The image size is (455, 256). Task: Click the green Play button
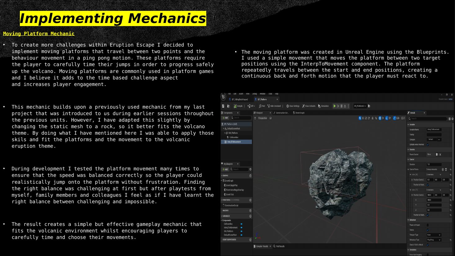[335, 106]
